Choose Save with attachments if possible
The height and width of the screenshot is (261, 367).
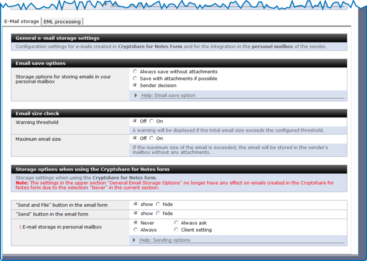tap(135, 78)
